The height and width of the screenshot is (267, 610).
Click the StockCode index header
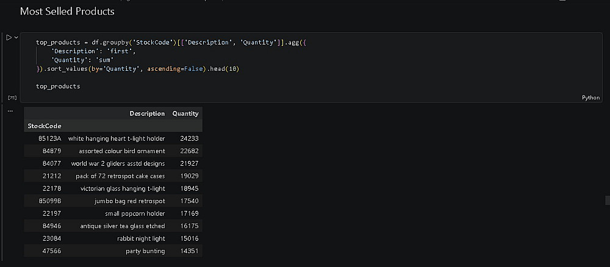tap(45, 126)
